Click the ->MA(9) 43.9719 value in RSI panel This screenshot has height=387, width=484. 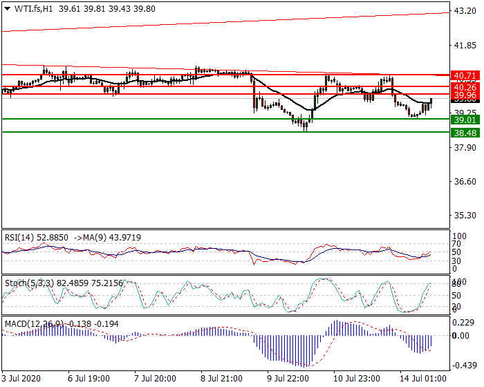coord(107,238)
